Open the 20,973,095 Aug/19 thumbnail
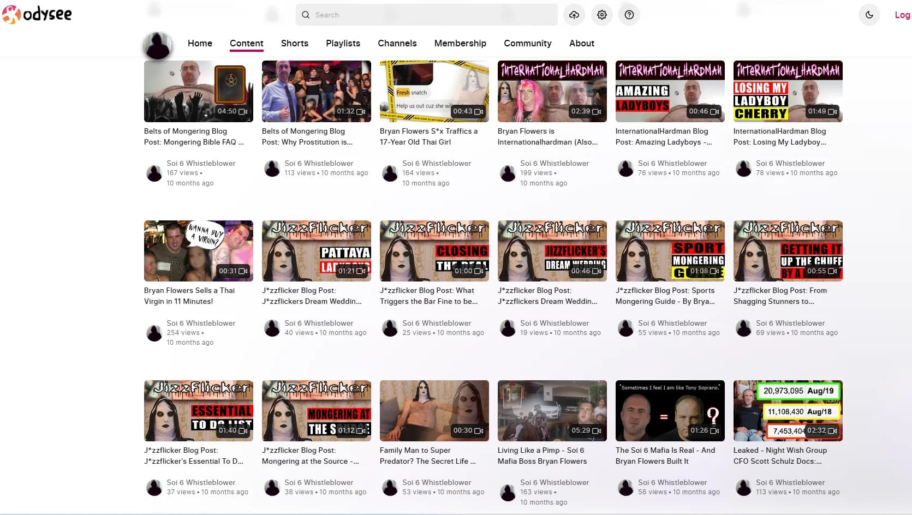This screenshot has width=912, height=515. coord(788,411)
